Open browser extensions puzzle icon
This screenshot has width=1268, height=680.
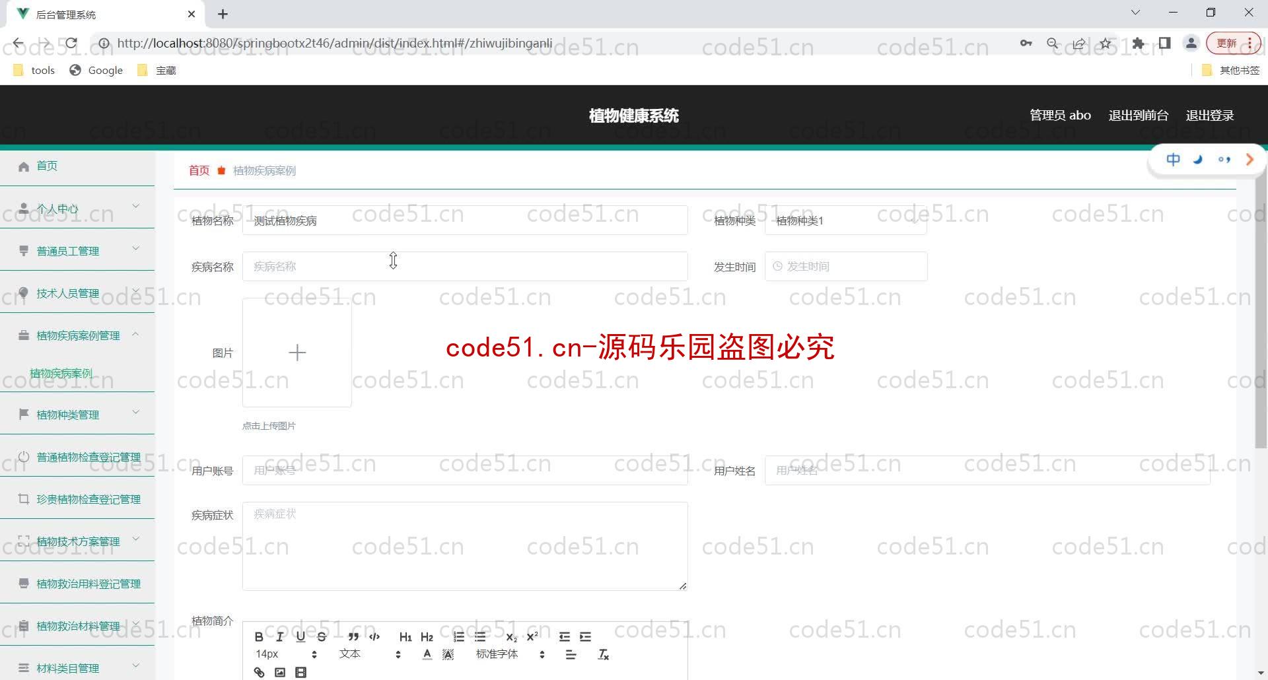click(x=1138, y=44)
